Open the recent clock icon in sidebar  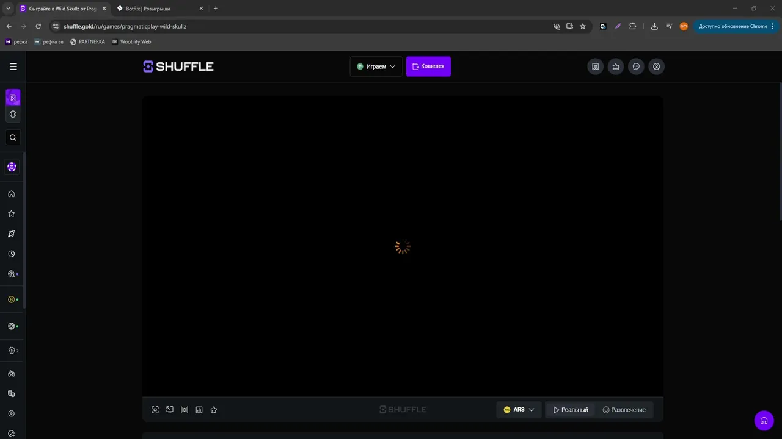coord(11,254)
